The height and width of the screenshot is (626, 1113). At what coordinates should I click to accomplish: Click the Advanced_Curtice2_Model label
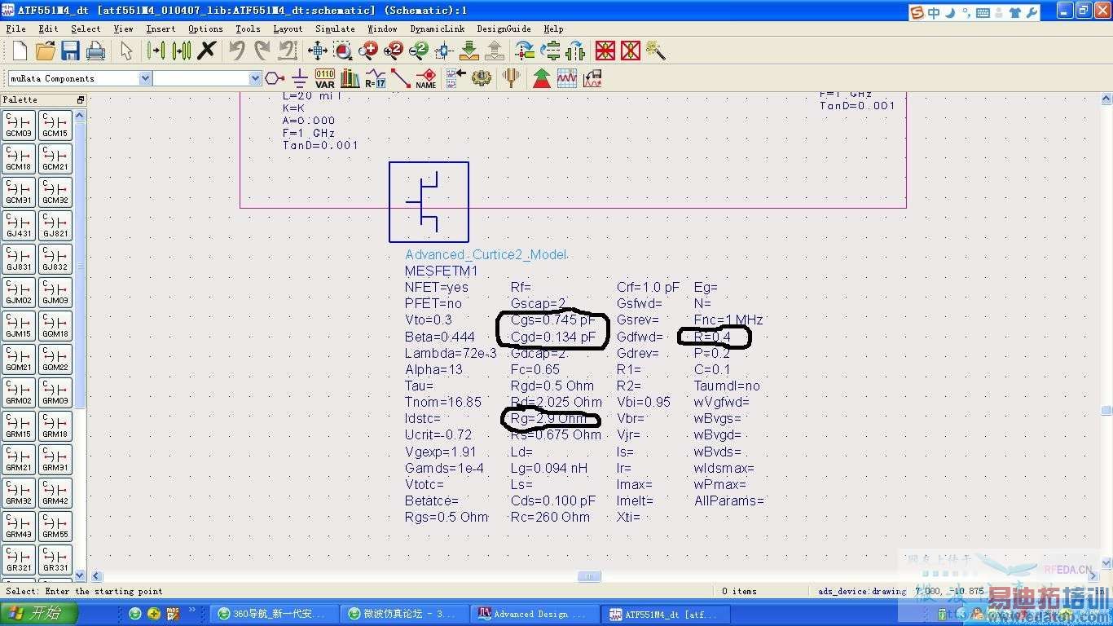point(486,254)
